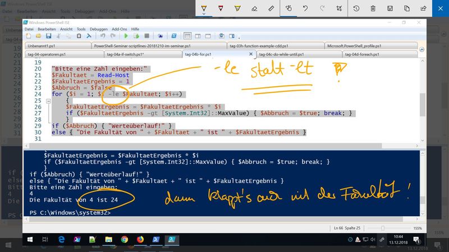449x252 pixels.
Task: Show script pane on top layout
Action: click(x=187, y=36)
